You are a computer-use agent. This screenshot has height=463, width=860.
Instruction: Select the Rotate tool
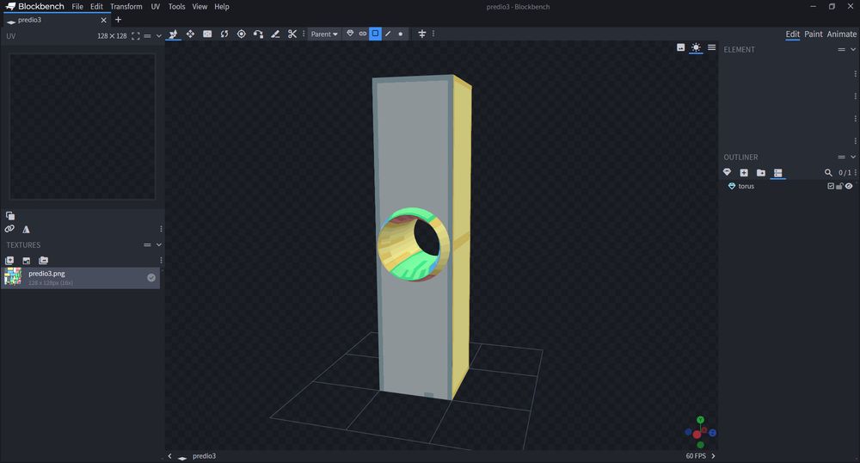pyautogui.click(x=224, y=34)
